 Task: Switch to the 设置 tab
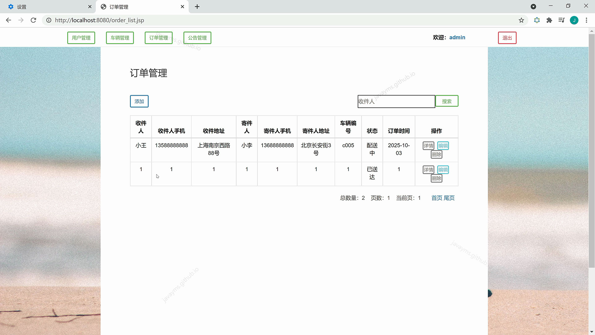point(46,7)
